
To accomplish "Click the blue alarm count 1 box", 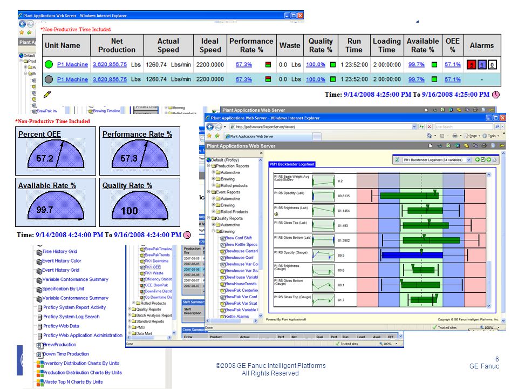I will pyautogui.click(x=482, y=65).
